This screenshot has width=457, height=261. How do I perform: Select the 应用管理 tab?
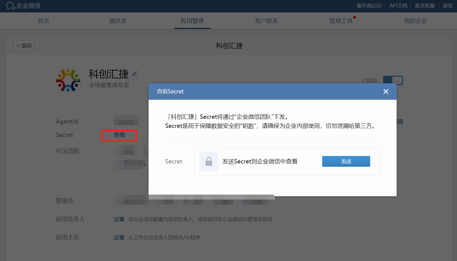[192, 21]
